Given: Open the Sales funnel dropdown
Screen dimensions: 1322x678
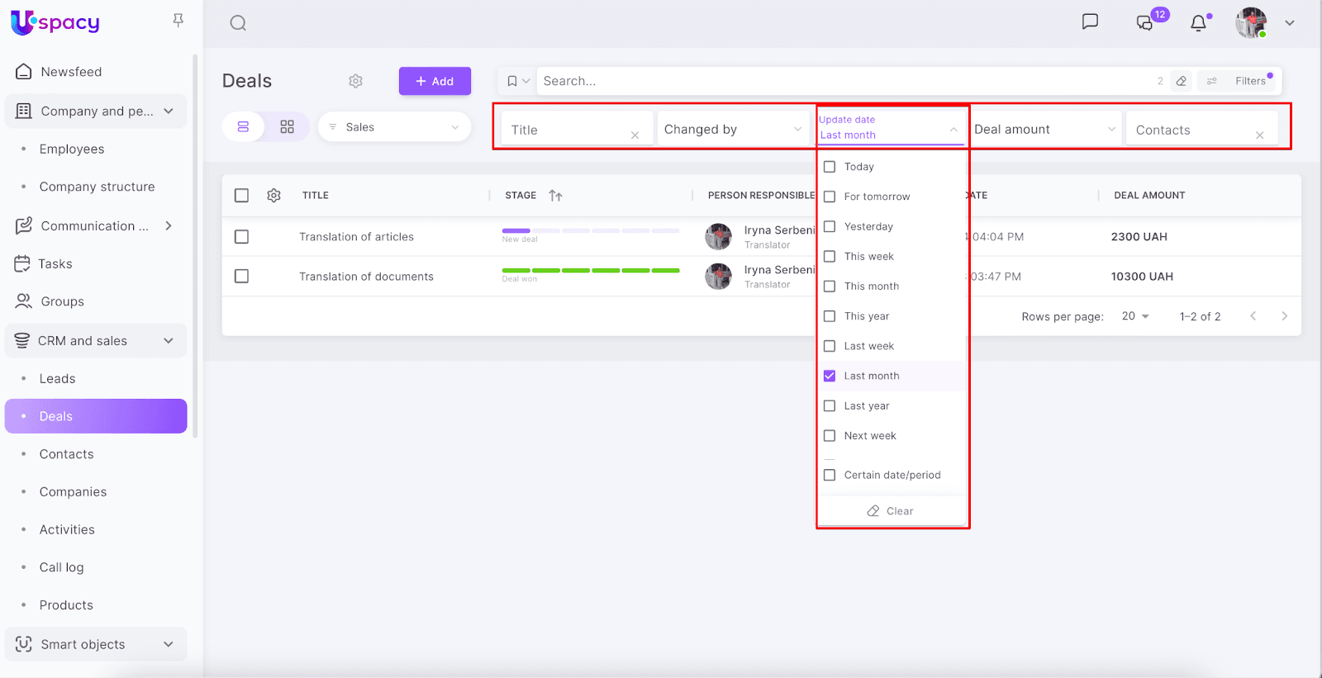Looking at the screenshot, I should coord(394,127).
